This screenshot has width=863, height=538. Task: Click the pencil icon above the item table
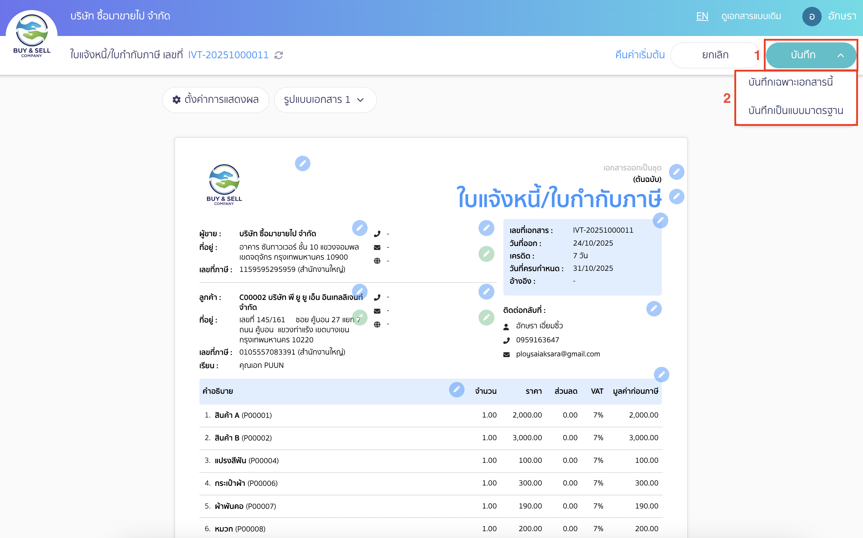point(662,374)
